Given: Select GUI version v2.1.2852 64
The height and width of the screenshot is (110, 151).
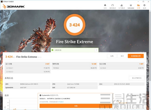Looking at the screenshot, I should (71, 87).
